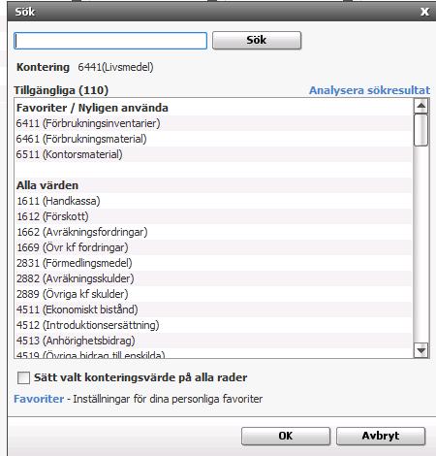
Task: Close the Sök dialog with X
Action: click(424, 12)
